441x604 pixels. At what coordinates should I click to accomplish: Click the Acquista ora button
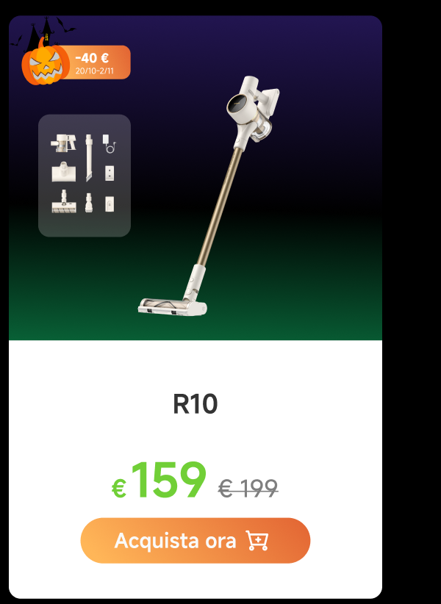[x=196, y=541]
